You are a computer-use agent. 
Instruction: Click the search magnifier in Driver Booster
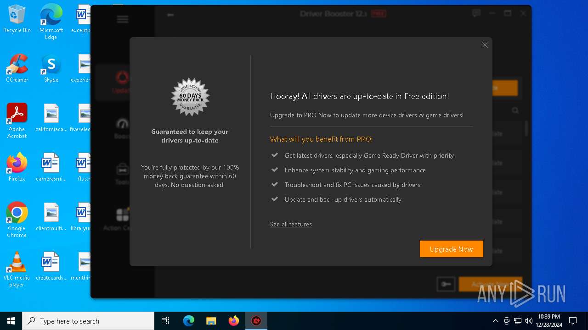point(515,110)
